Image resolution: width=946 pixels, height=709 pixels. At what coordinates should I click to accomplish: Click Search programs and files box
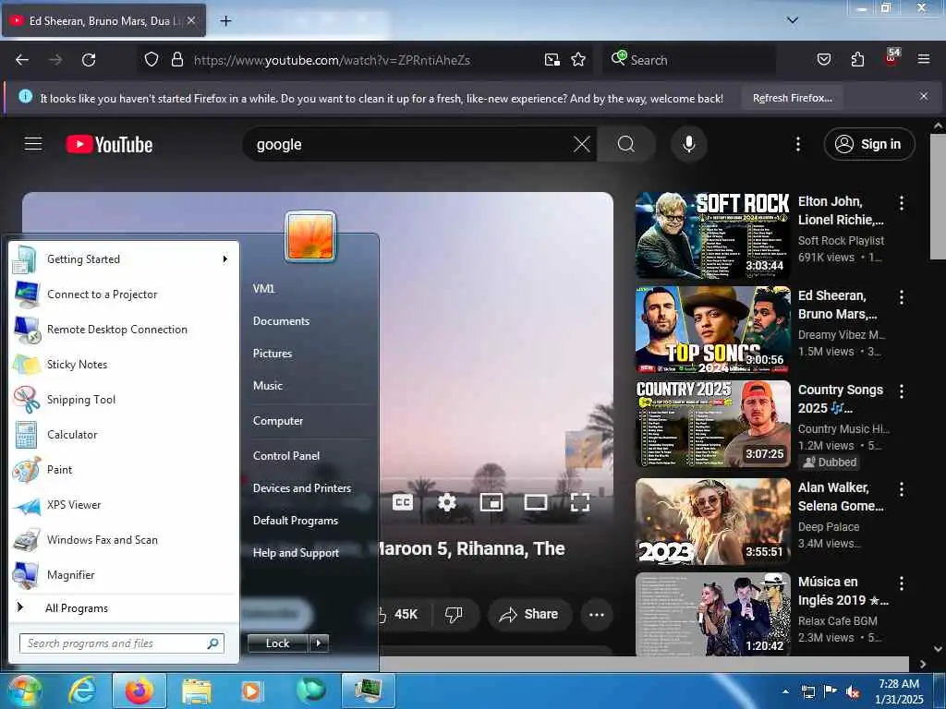click(x=122, y=643)
